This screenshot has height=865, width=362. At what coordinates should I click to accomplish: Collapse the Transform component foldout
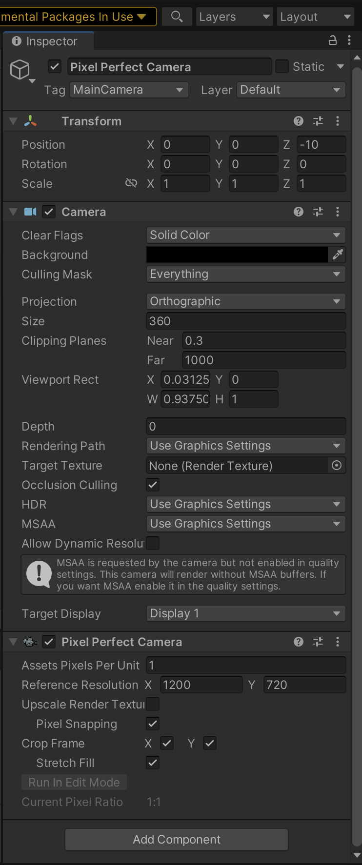coord(13,121)
